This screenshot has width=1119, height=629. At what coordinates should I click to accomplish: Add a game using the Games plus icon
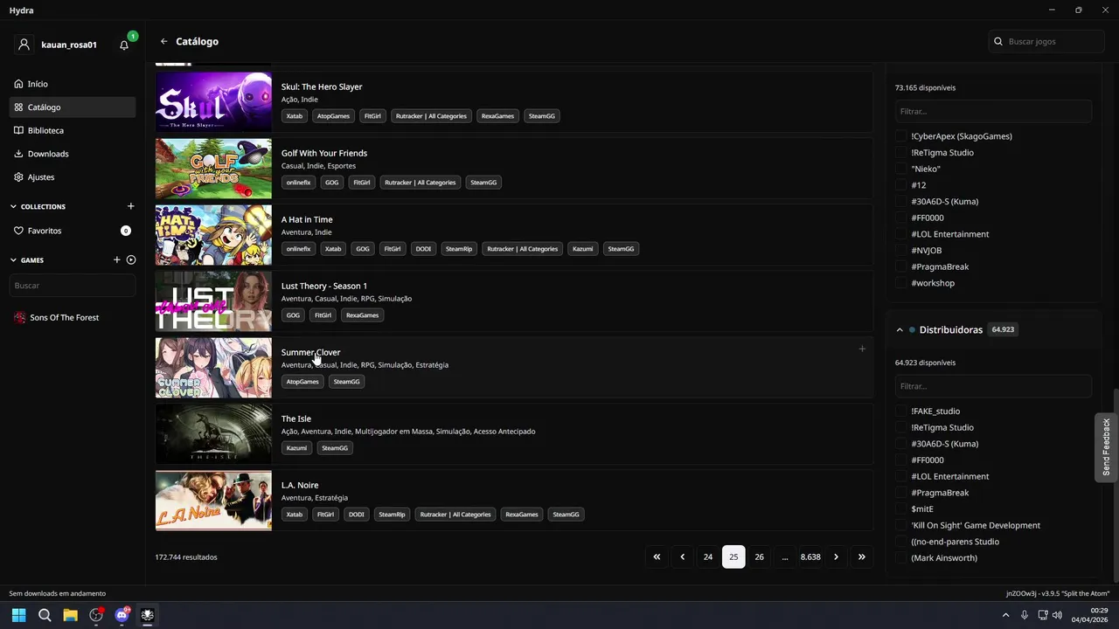click(x=117, y=259)
